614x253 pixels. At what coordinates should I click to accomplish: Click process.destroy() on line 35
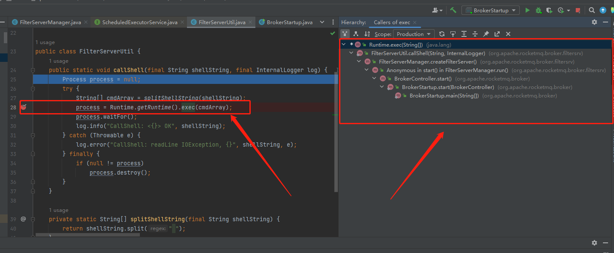(x=120, y=172)
